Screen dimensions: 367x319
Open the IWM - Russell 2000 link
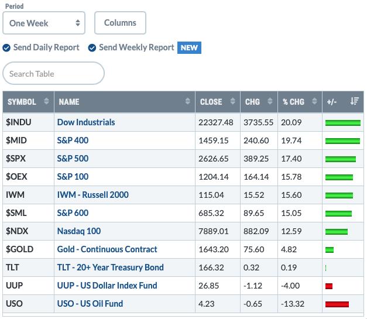click(93, 195)
